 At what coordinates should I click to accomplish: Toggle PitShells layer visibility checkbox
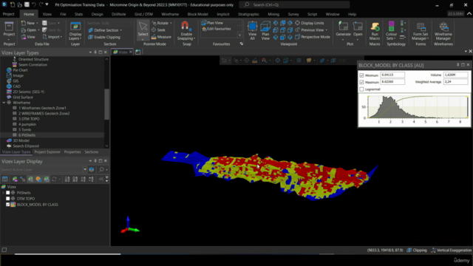click(x=8, y=193)
